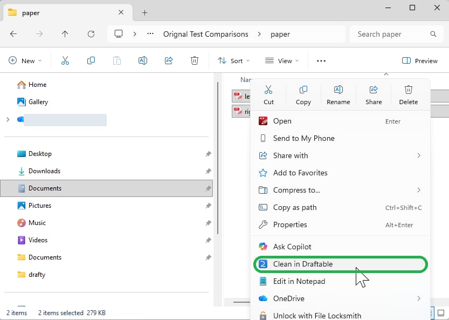Choose Copy as path
Screen dimensions: 449x320
point(341,207)
